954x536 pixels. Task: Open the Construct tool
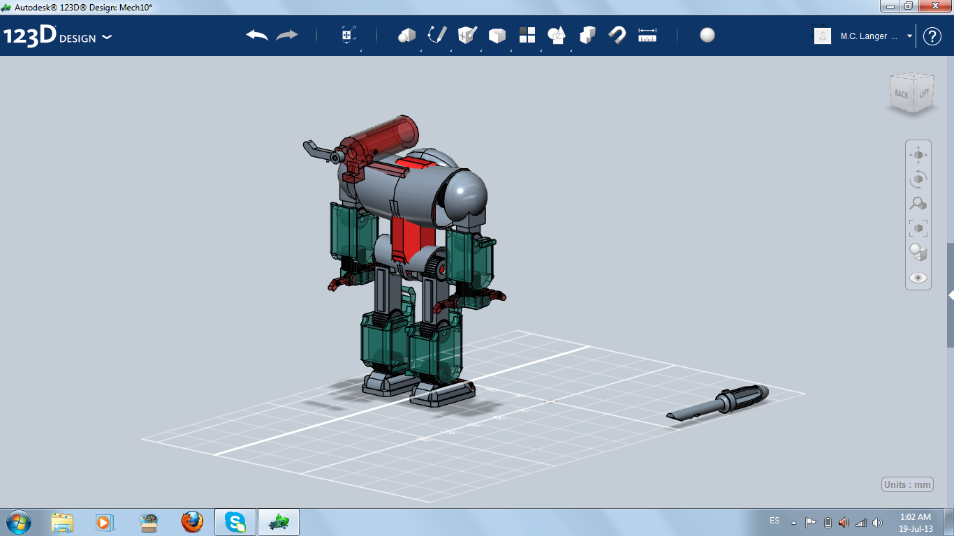[467, 35]
